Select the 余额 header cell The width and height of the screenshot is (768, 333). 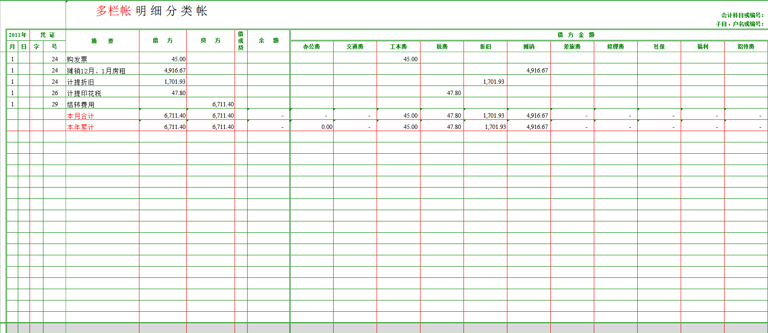[268, 41]
